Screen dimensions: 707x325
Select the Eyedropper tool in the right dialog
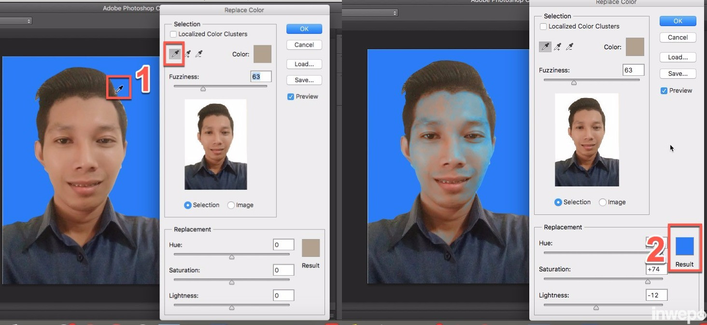(x=546, y=47)
